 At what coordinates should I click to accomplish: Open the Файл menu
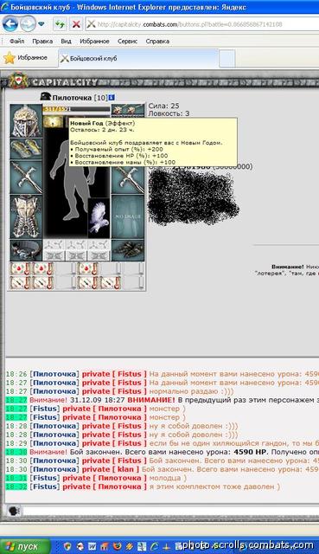point(17,42)
